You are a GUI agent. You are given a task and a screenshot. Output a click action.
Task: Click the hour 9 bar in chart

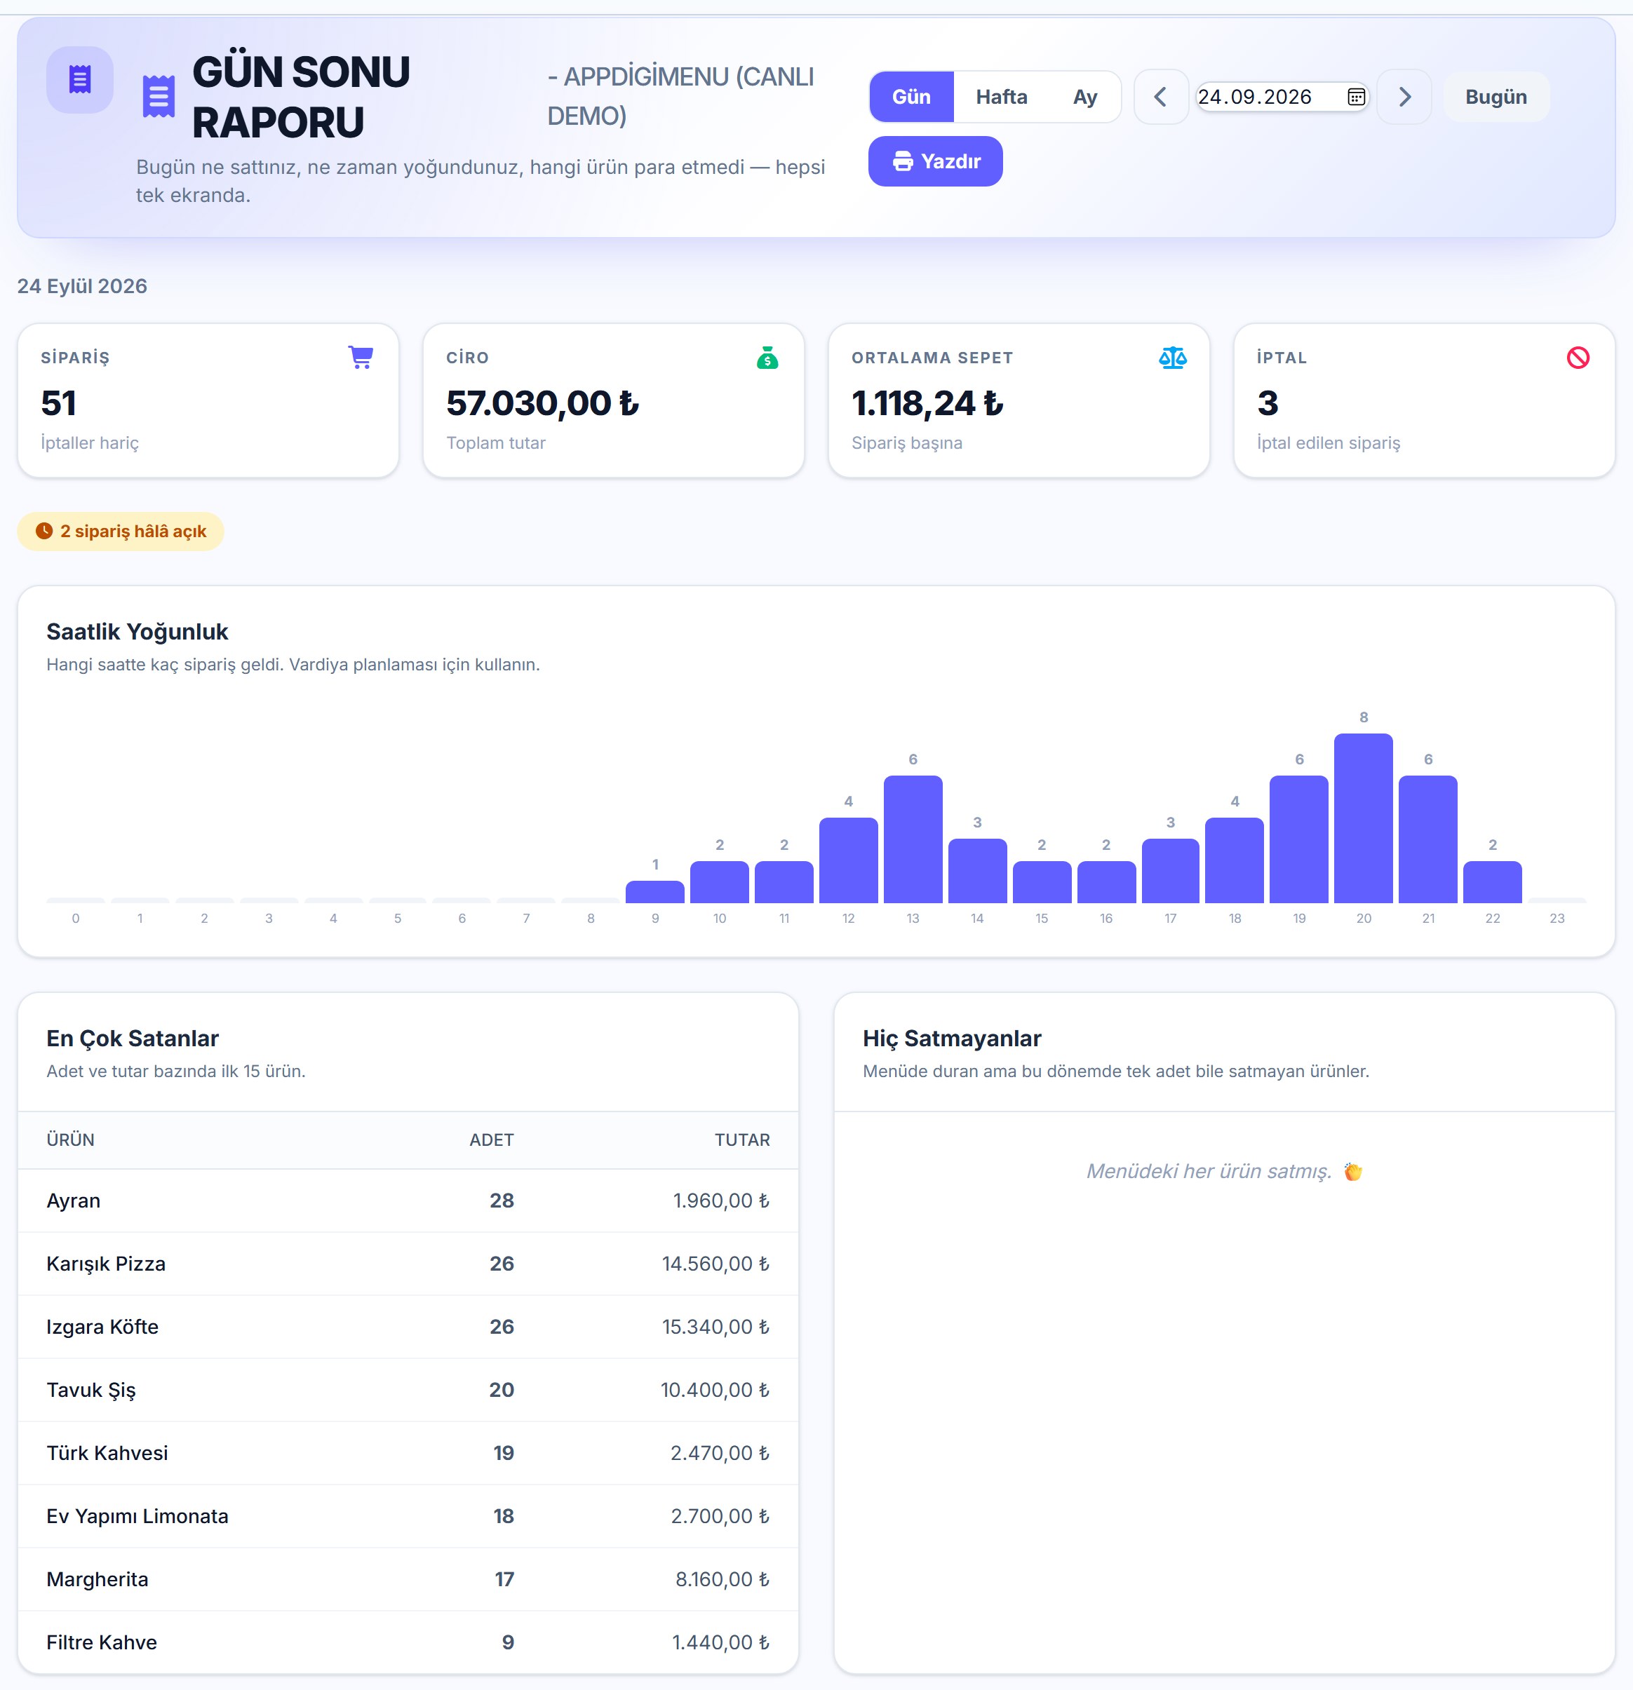pos(654,891)
